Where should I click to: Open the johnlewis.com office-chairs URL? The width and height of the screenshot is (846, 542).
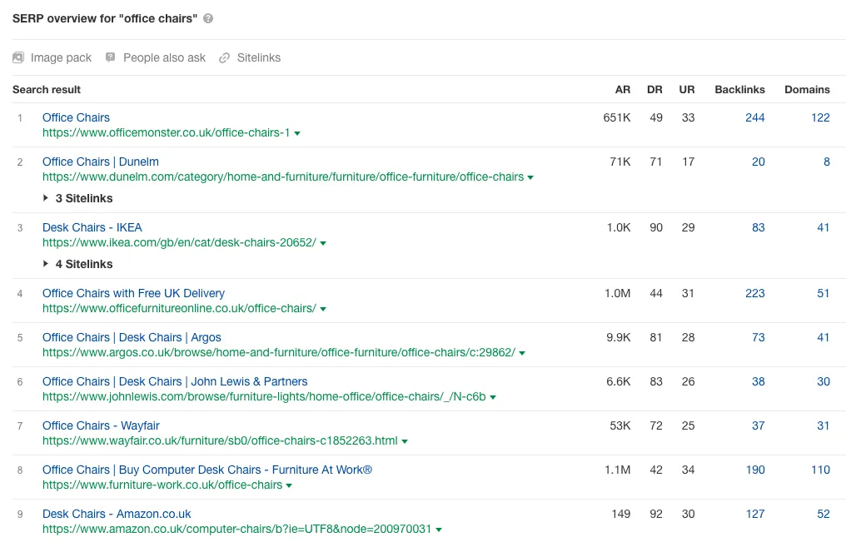coord(264,397)
